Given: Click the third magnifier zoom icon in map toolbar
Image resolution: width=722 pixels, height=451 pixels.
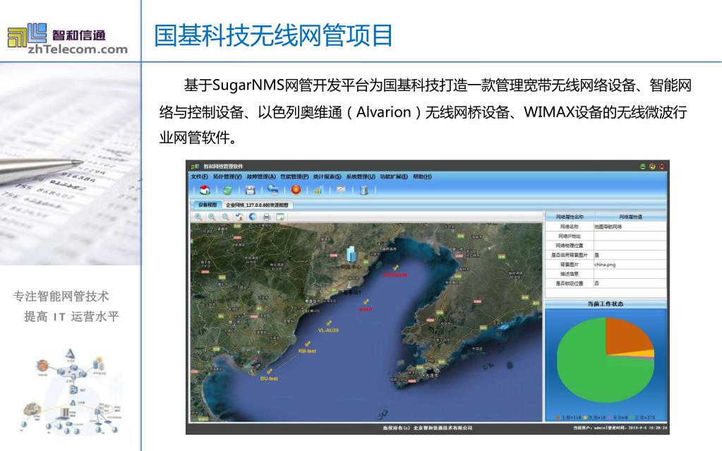Looking at the screenshot, I should 225,217.
